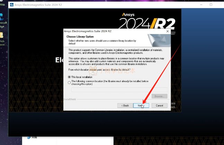Choose "The following common location" radio option
Image resolution: width=224 pixels, height=145 pixels.
tap(69, 83)
